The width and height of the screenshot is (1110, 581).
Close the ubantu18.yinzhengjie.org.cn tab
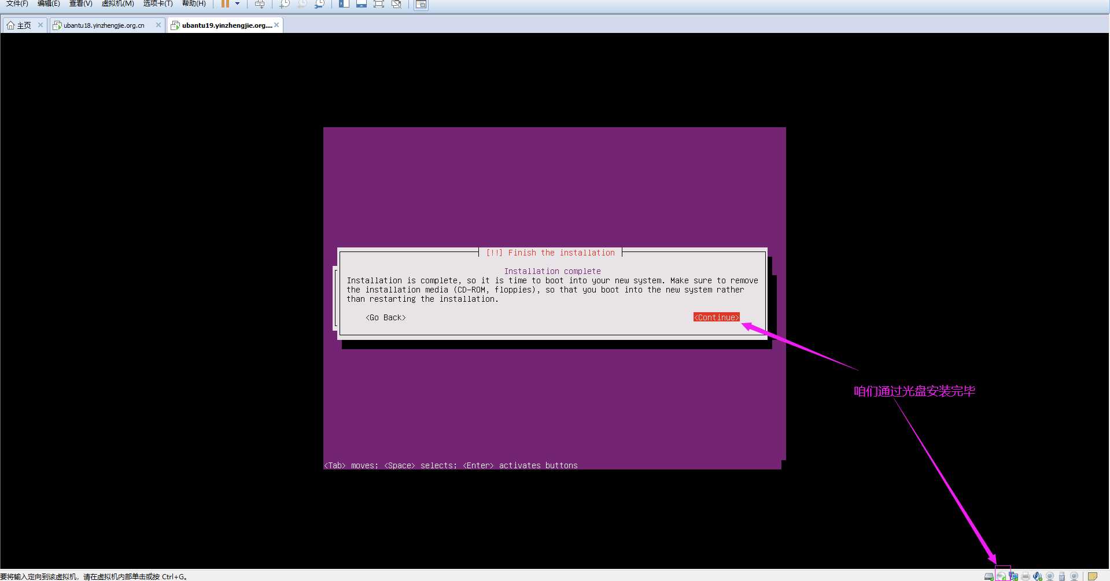158,25
